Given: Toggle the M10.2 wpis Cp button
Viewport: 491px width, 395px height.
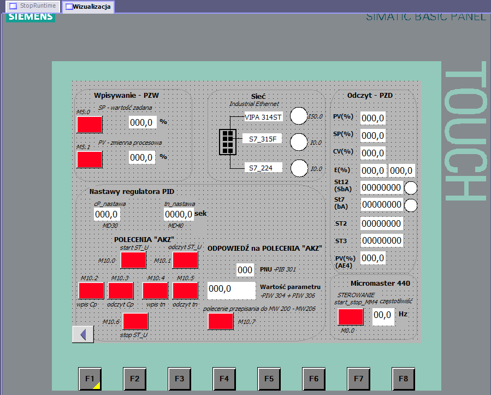Looking at the screenshot, I should [x=91, y=291].
